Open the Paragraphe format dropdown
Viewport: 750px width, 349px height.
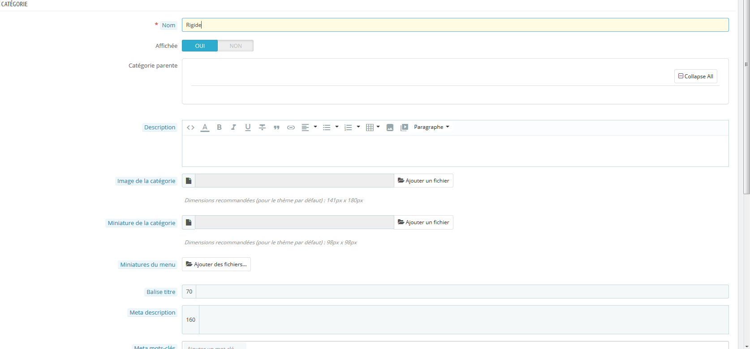click(x=431, y=127)
